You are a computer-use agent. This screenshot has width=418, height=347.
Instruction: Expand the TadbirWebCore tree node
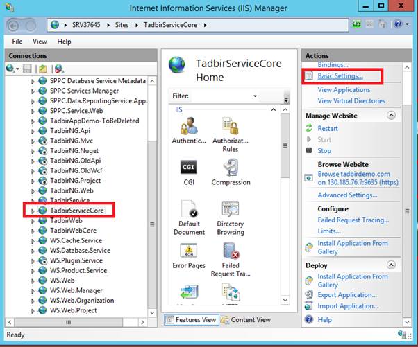(33, 231)
